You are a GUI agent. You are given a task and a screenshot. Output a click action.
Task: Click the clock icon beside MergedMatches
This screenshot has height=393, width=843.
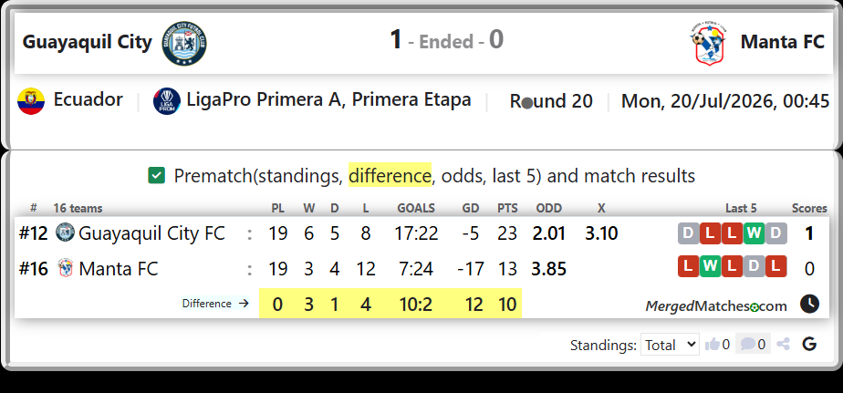coord(809,304)
